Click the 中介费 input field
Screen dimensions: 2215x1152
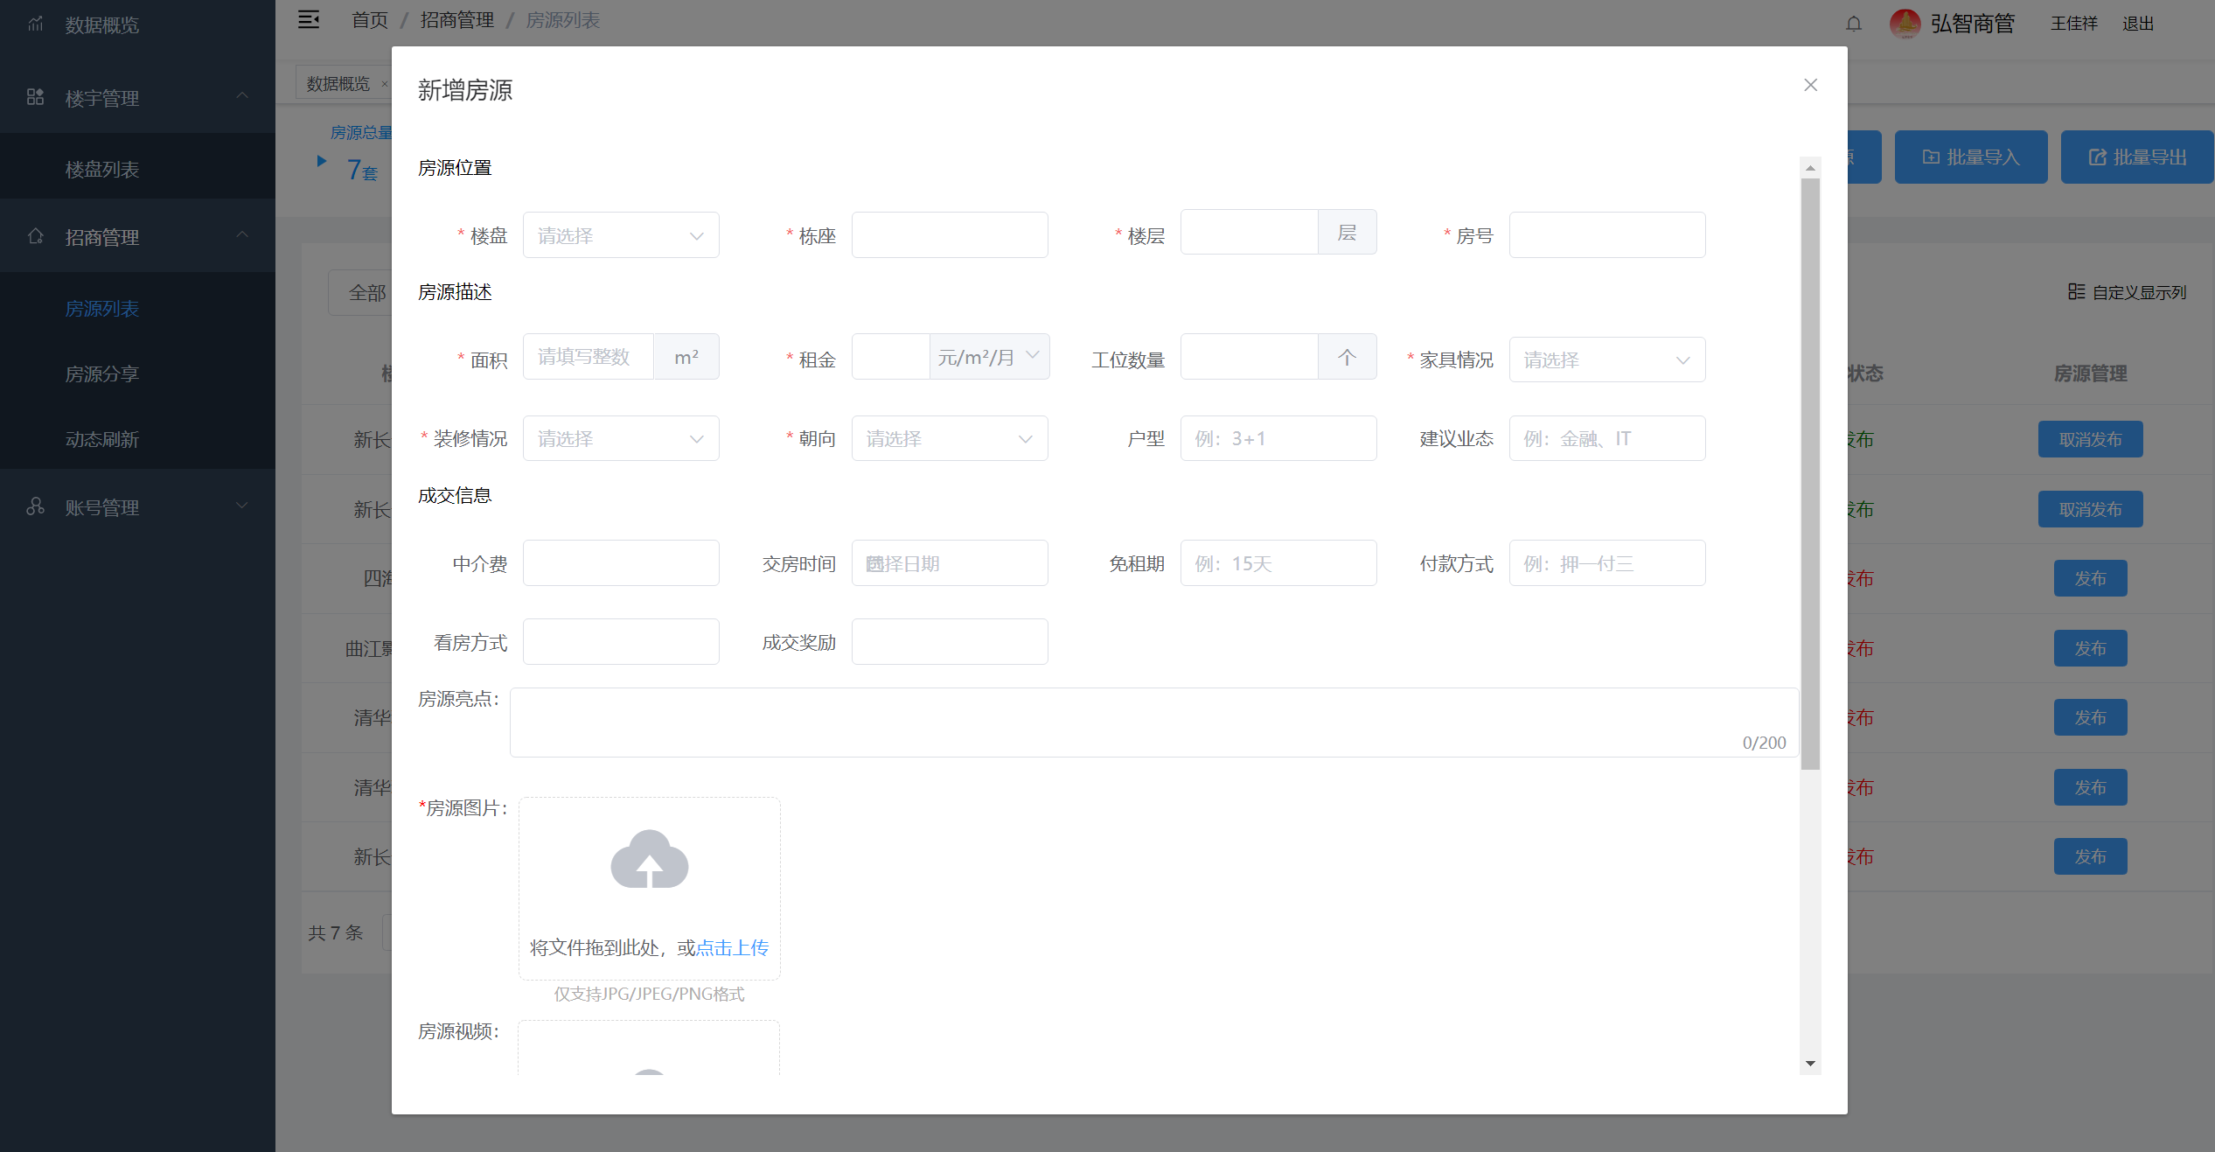621,563
